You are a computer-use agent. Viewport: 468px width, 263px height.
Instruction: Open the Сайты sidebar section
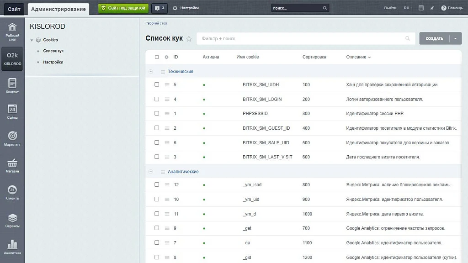12,112
